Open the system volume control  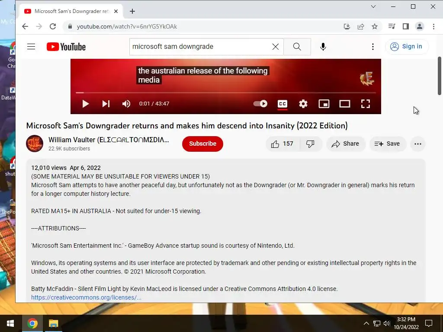[386, 323]
